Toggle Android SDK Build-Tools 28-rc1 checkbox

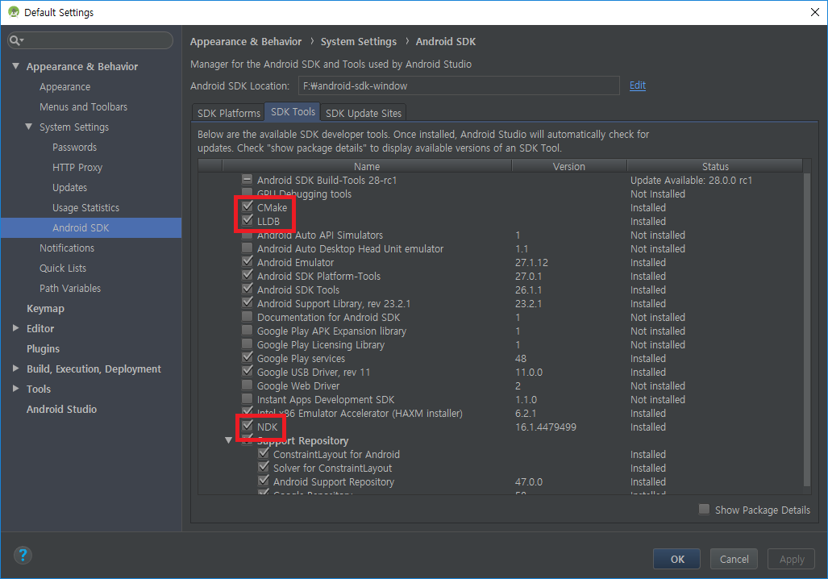[248, 180]
